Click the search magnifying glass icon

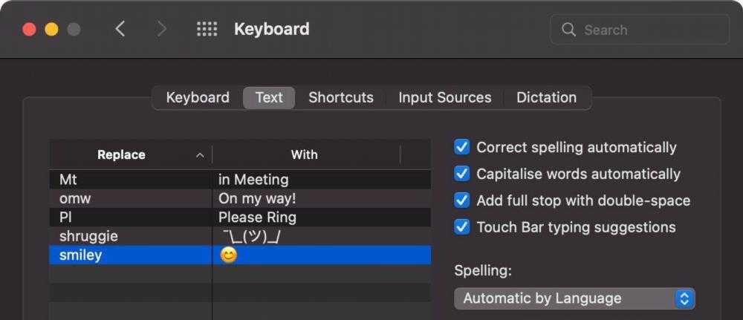pyautogui.click(x=569, y=30)
